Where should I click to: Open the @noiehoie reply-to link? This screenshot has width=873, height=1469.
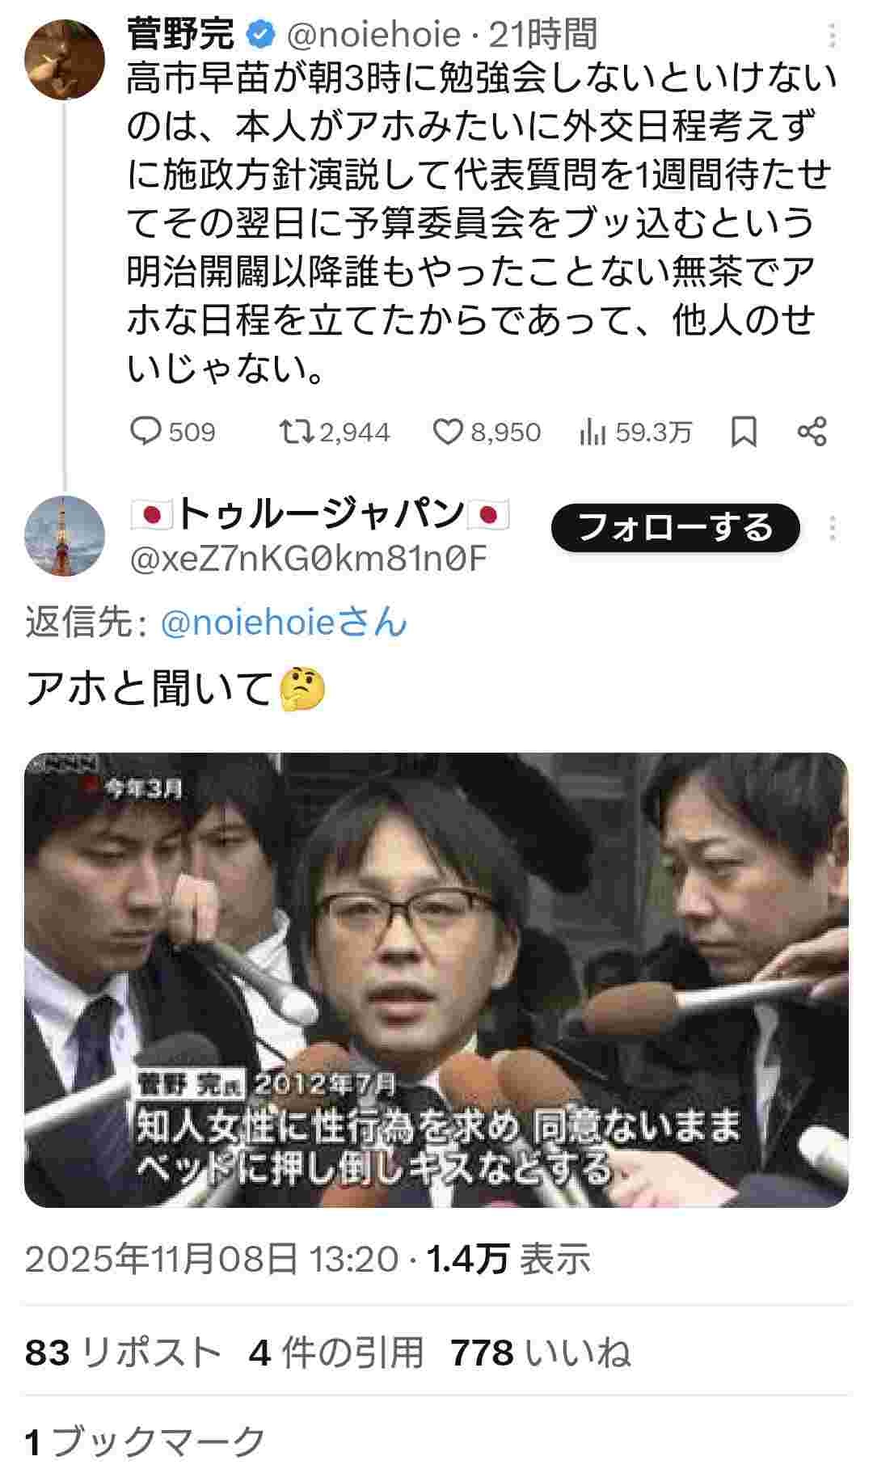click(x=283, y=623)
